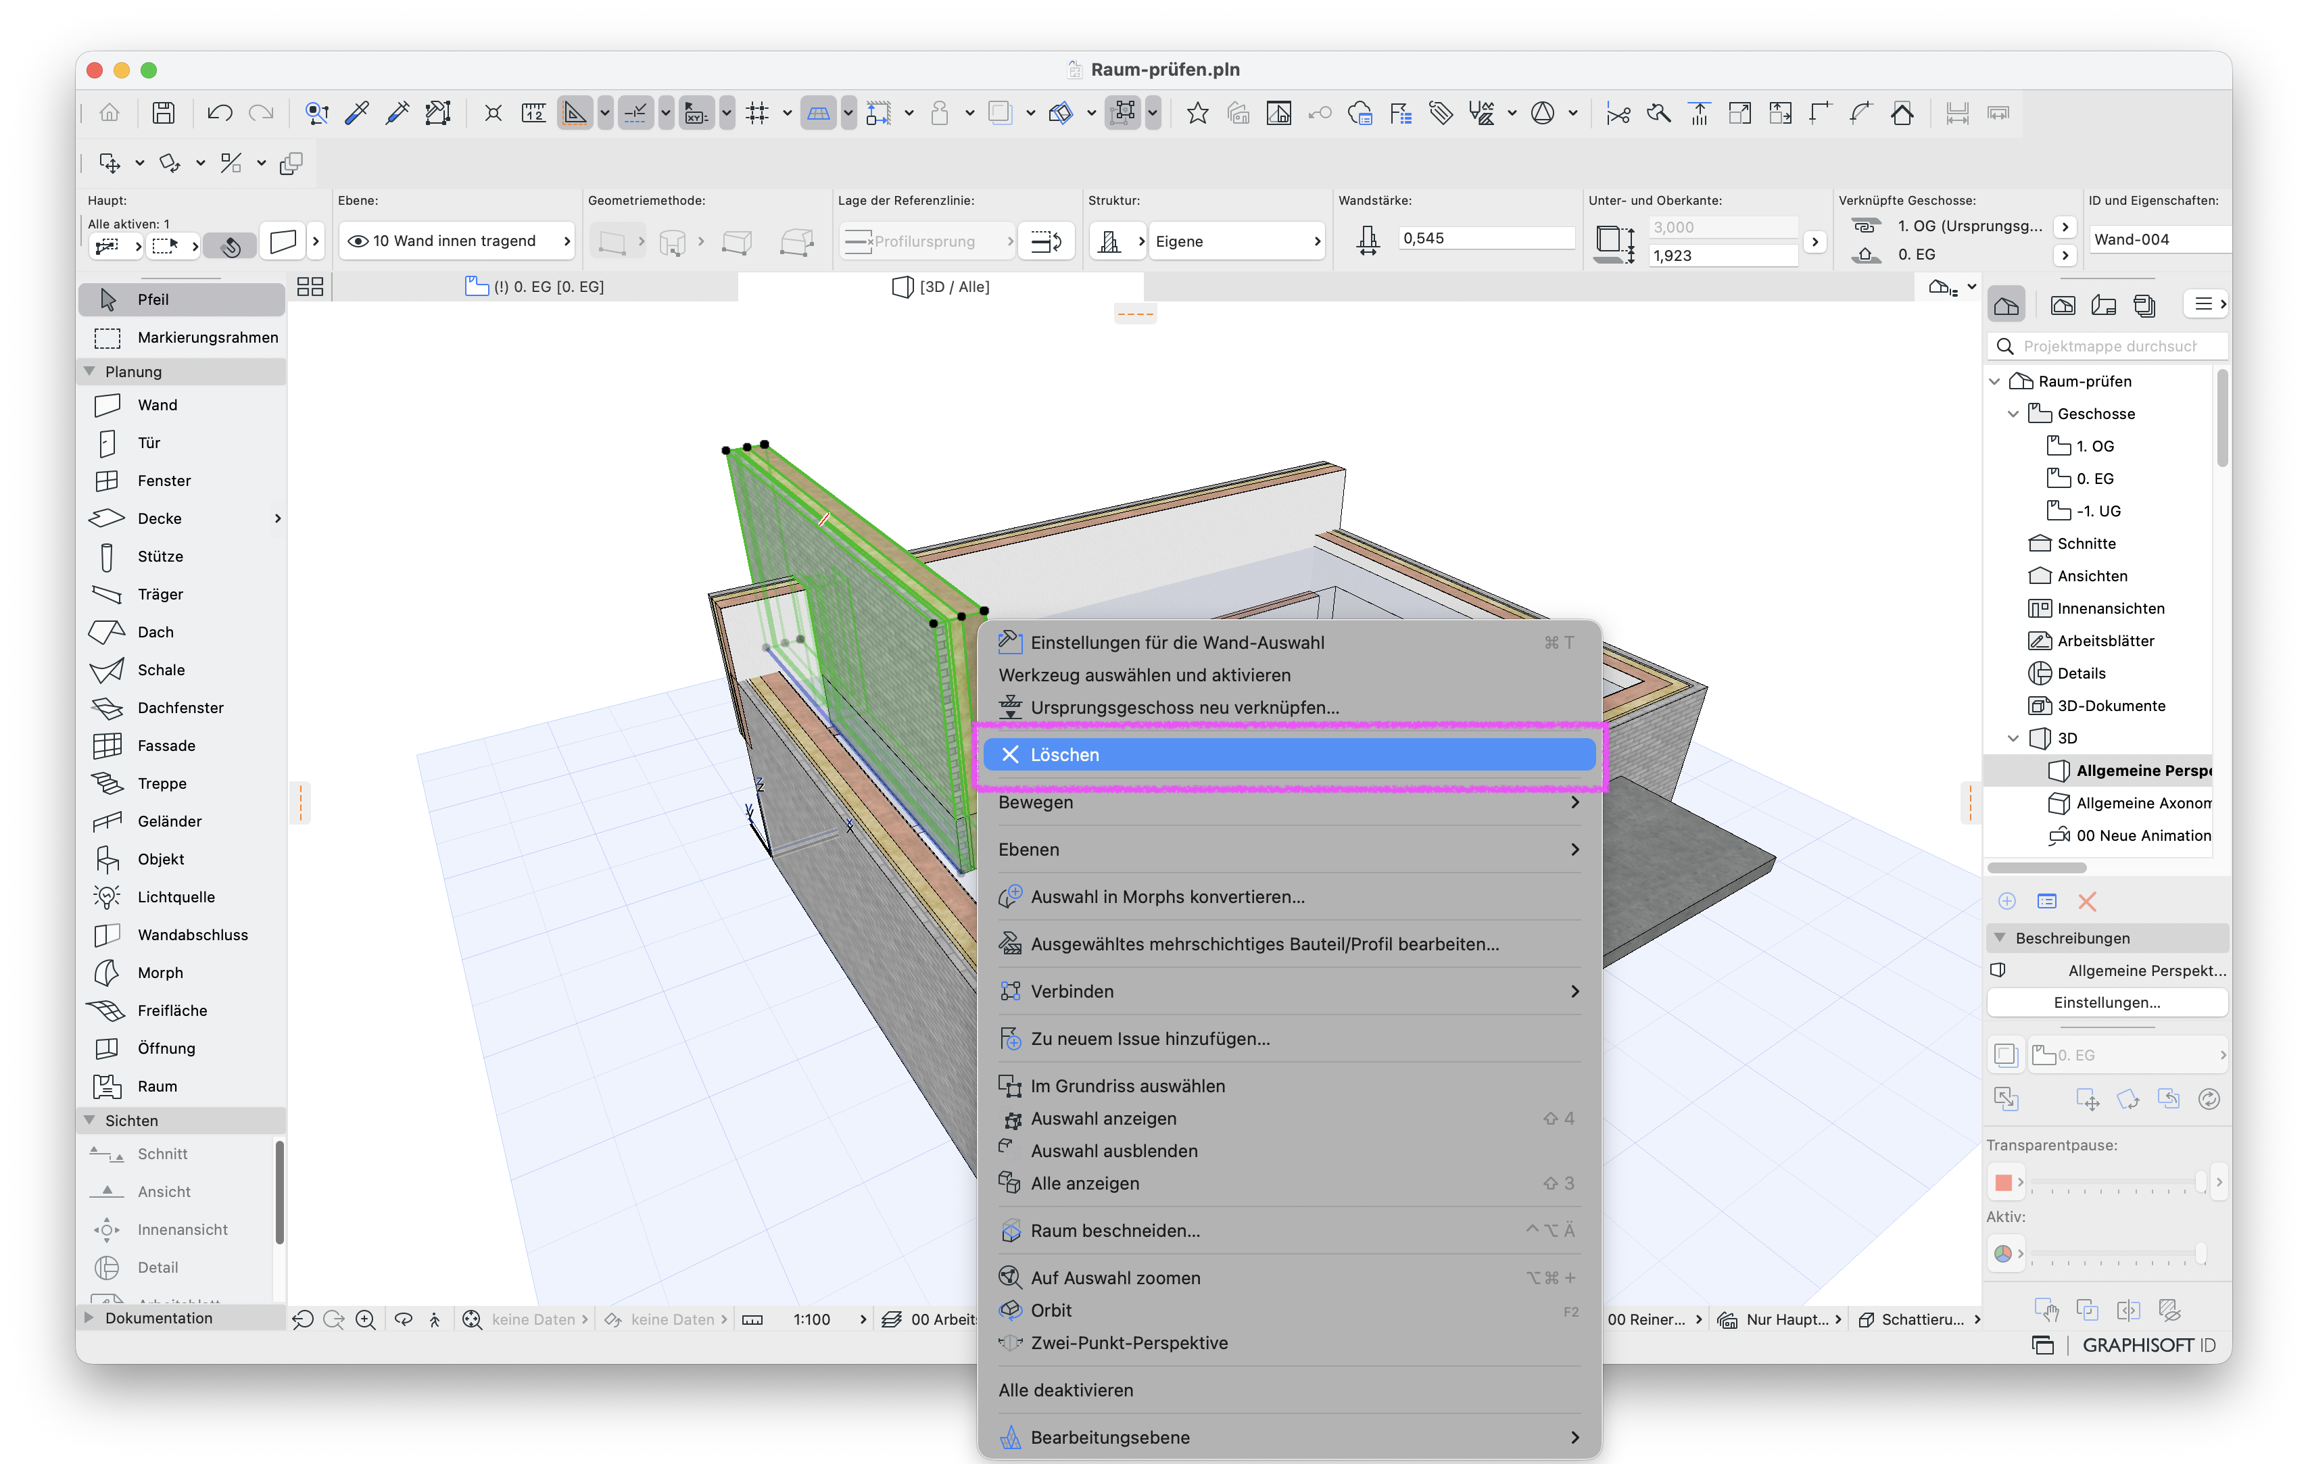2308x1464 pixels.
Task: Select the Dachfenster tool
Action: point(181,708)
